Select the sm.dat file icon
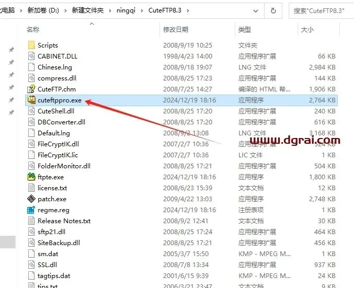The height and width of the screenshot is (288, 354). click(31, 254)
